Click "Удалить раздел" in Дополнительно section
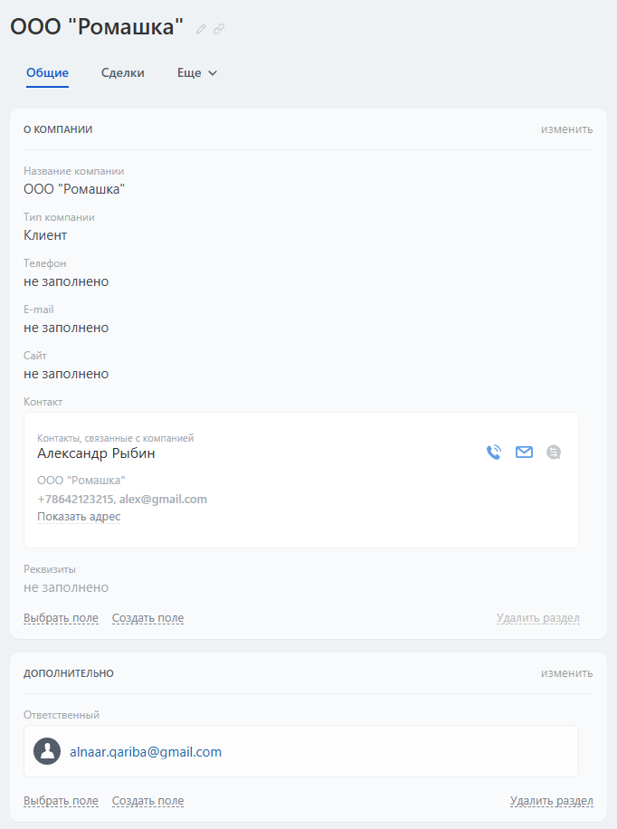This screenshot has height=829, width=617. click(x=551, y=801)
